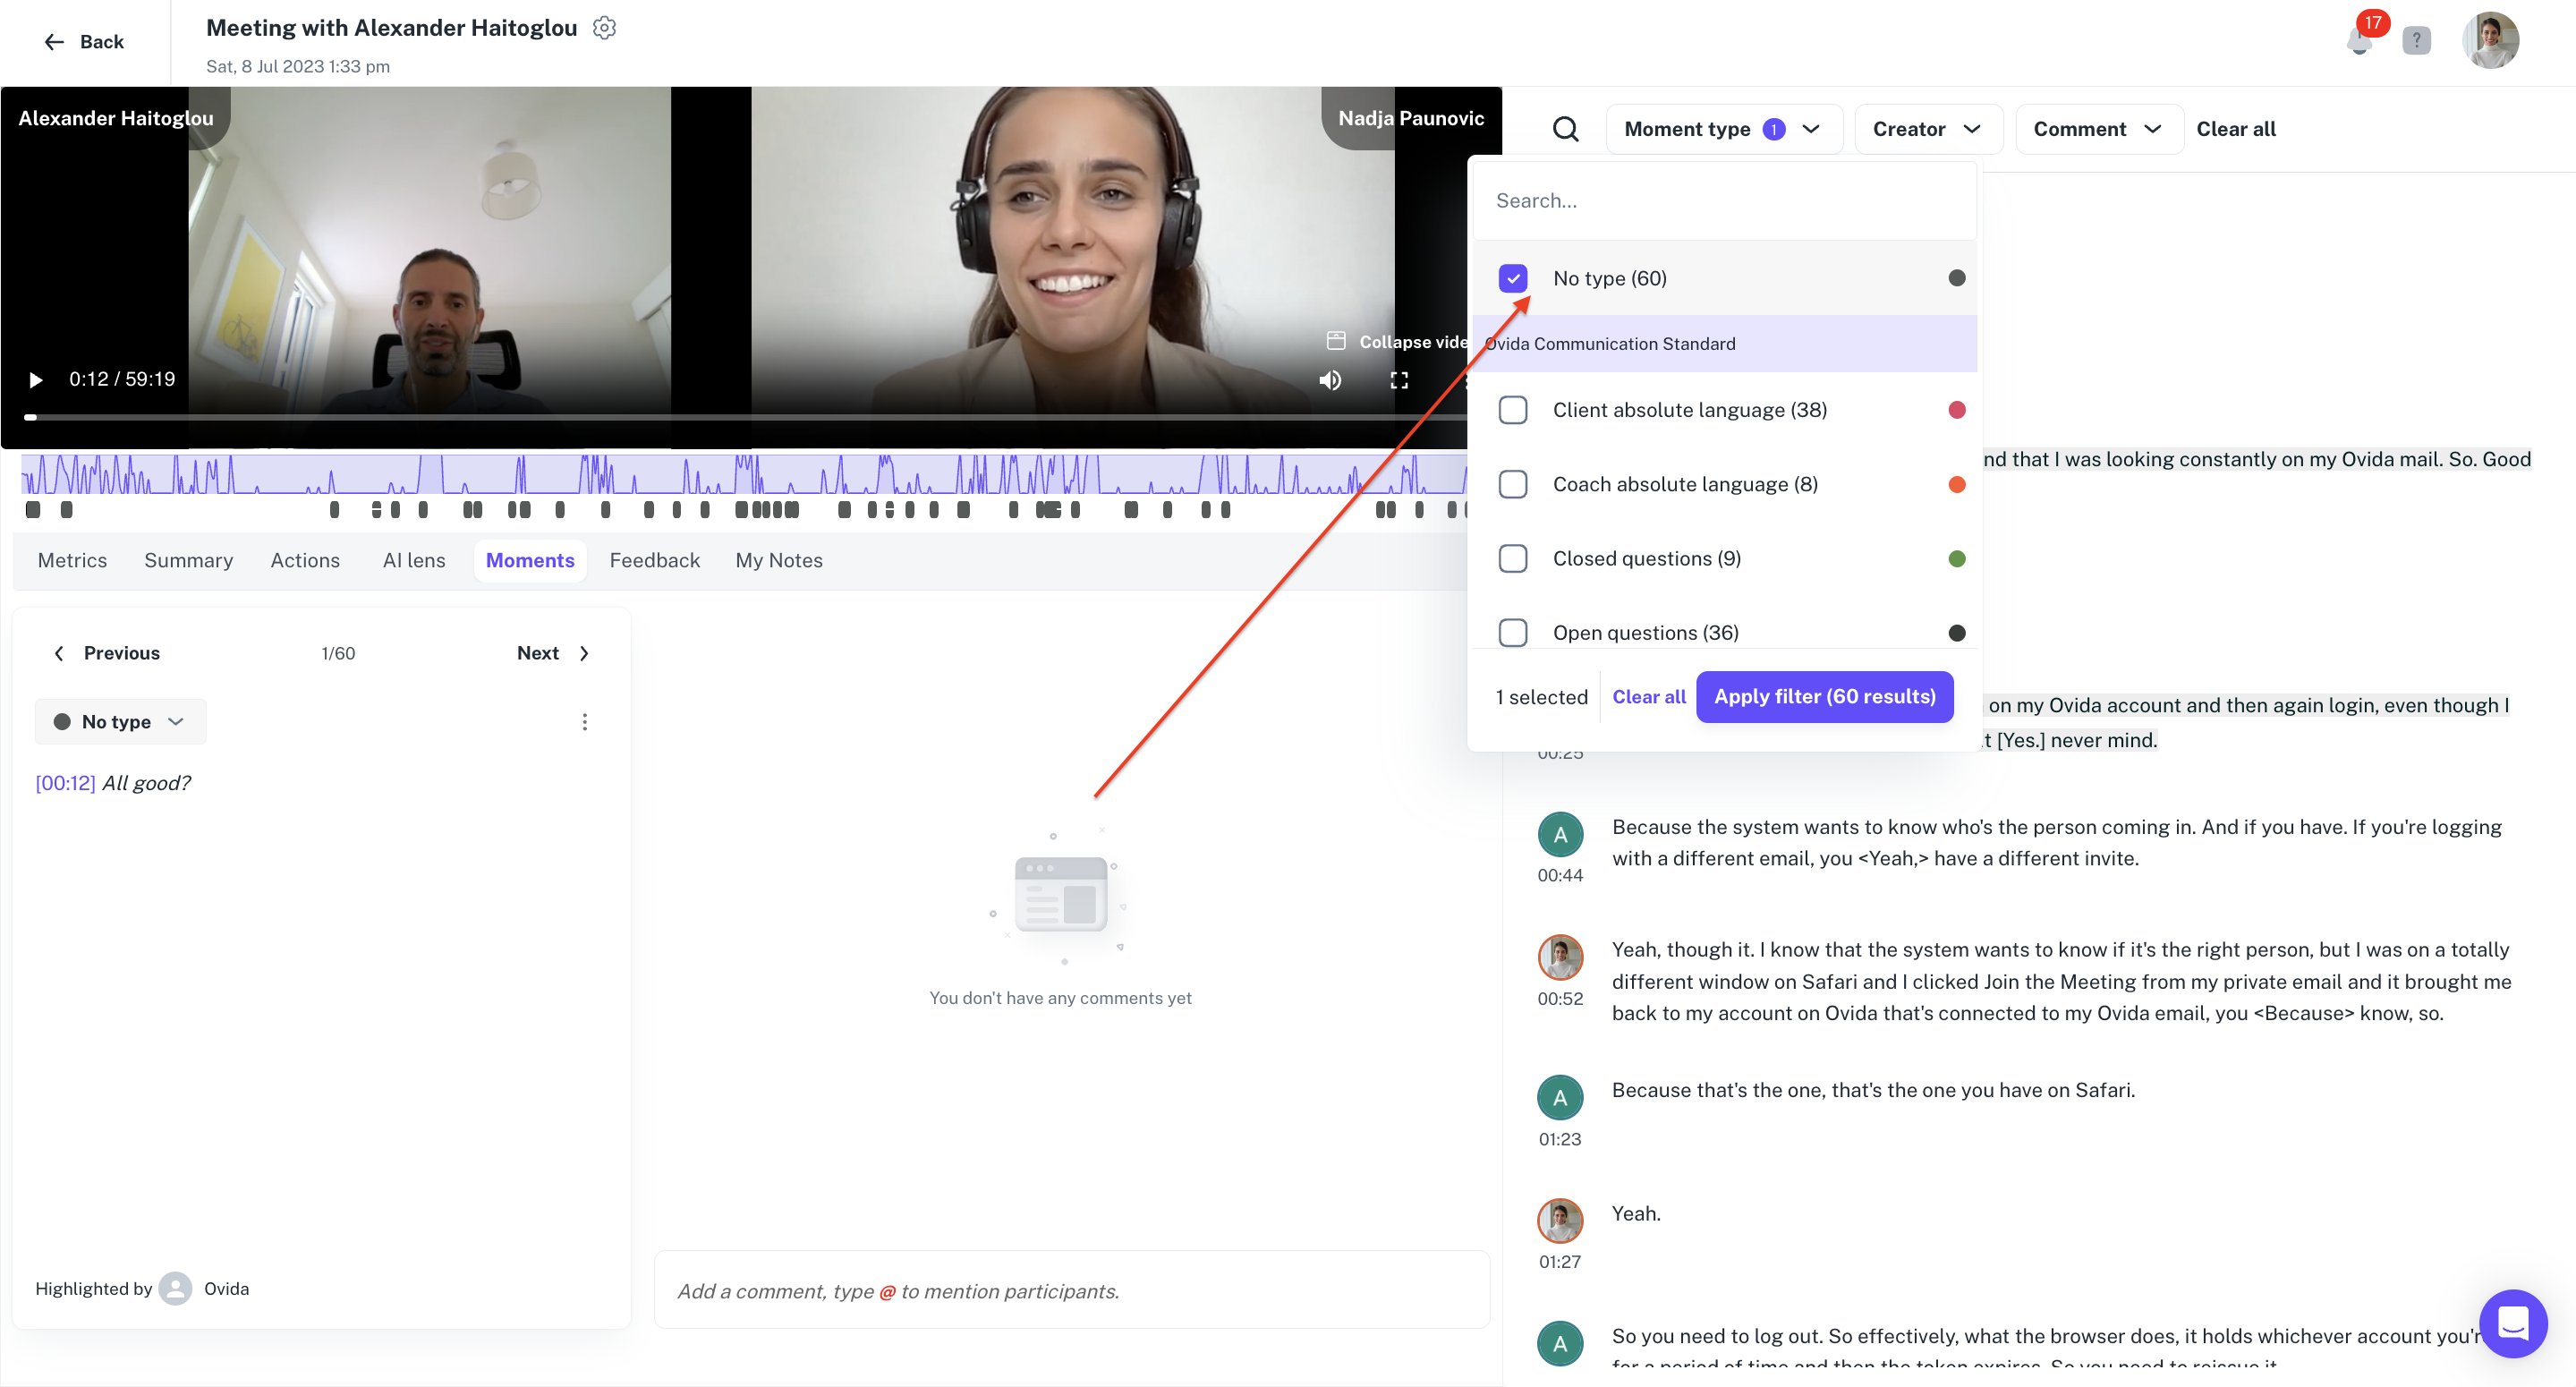Open meeting settings gear icon
2576x1387 pixels.
coord(604,28)
